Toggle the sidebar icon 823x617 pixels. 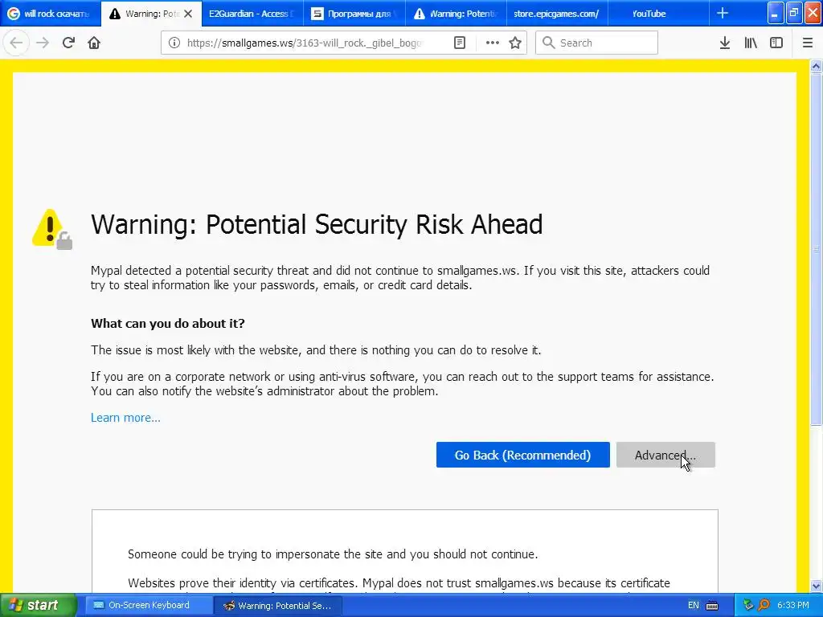point(776,43)
